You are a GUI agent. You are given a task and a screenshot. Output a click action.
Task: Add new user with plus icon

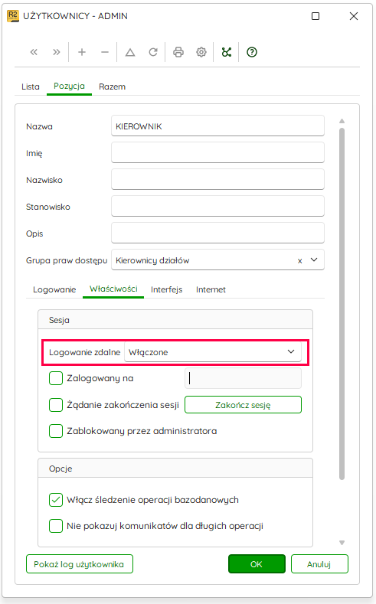pyautogui.click(x=82, y=52)
